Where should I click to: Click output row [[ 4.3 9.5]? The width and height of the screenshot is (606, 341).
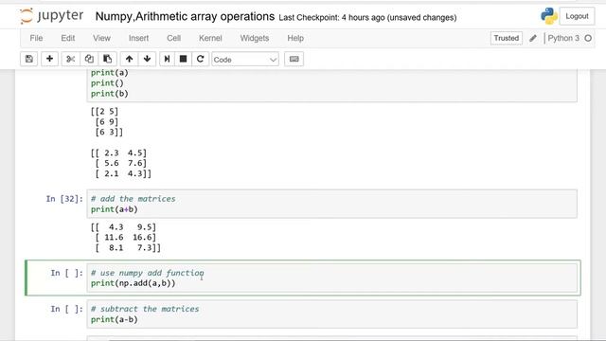123,227
